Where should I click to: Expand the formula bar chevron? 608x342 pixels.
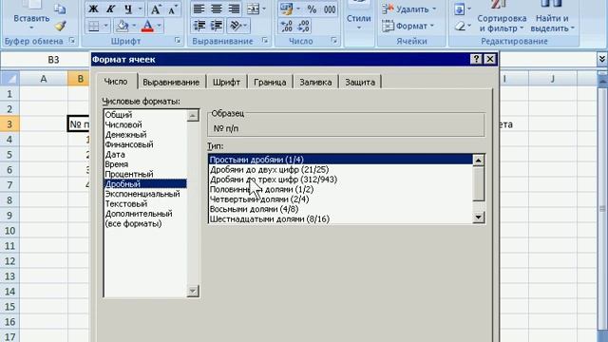pos(601,59)
